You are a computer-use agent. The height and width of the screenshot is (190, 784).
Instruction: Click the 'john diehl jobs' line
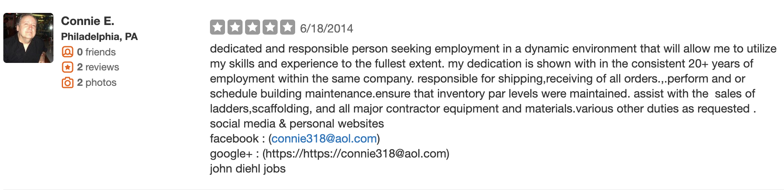tap(248, 169)
